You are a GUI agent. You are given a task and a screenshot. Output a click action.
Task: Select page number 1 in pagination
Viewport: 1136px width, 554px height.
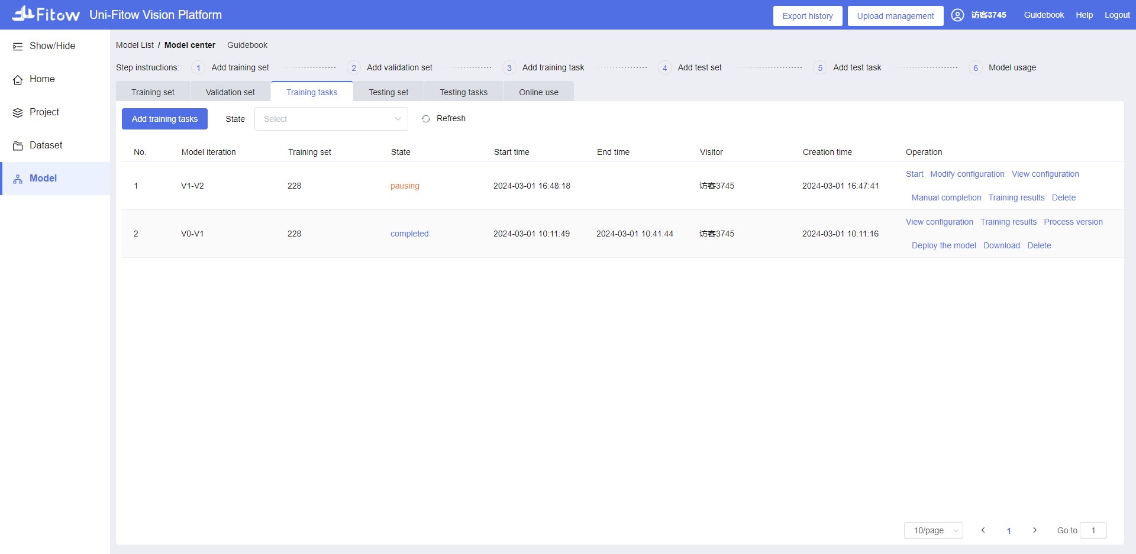1009,531
